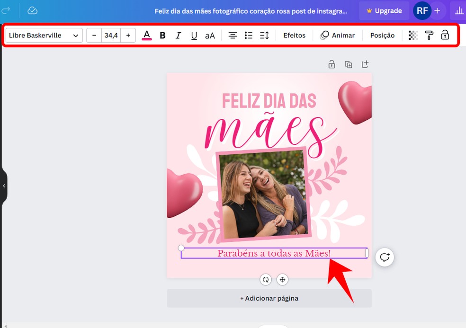Viewport: 466px width, 328px height.
Task: Lock the selected text with toolbar lock icon
Action: pos(445,35)
